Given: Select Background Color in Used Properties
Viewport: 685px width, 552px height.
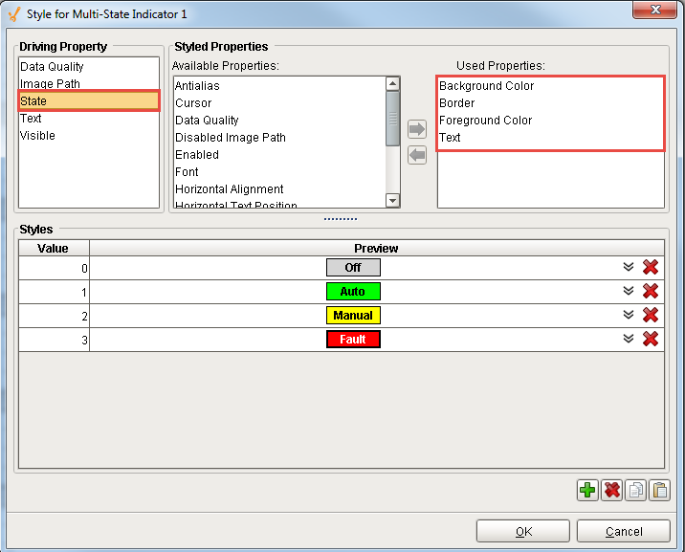Looking at the screenshot, I should tap(486, 86).
